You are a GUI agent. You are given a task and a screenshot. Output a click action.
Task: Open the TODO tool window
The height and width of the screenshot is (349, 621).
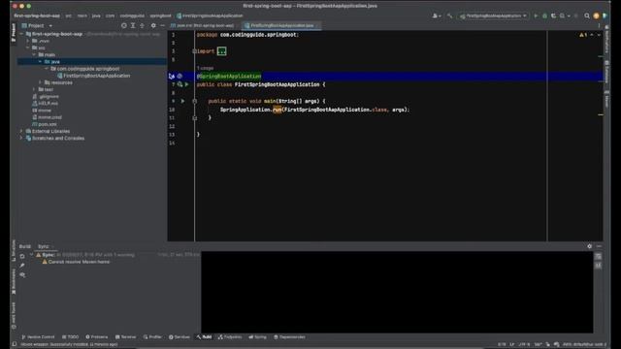pyautogui.click(x=71, y=337)
